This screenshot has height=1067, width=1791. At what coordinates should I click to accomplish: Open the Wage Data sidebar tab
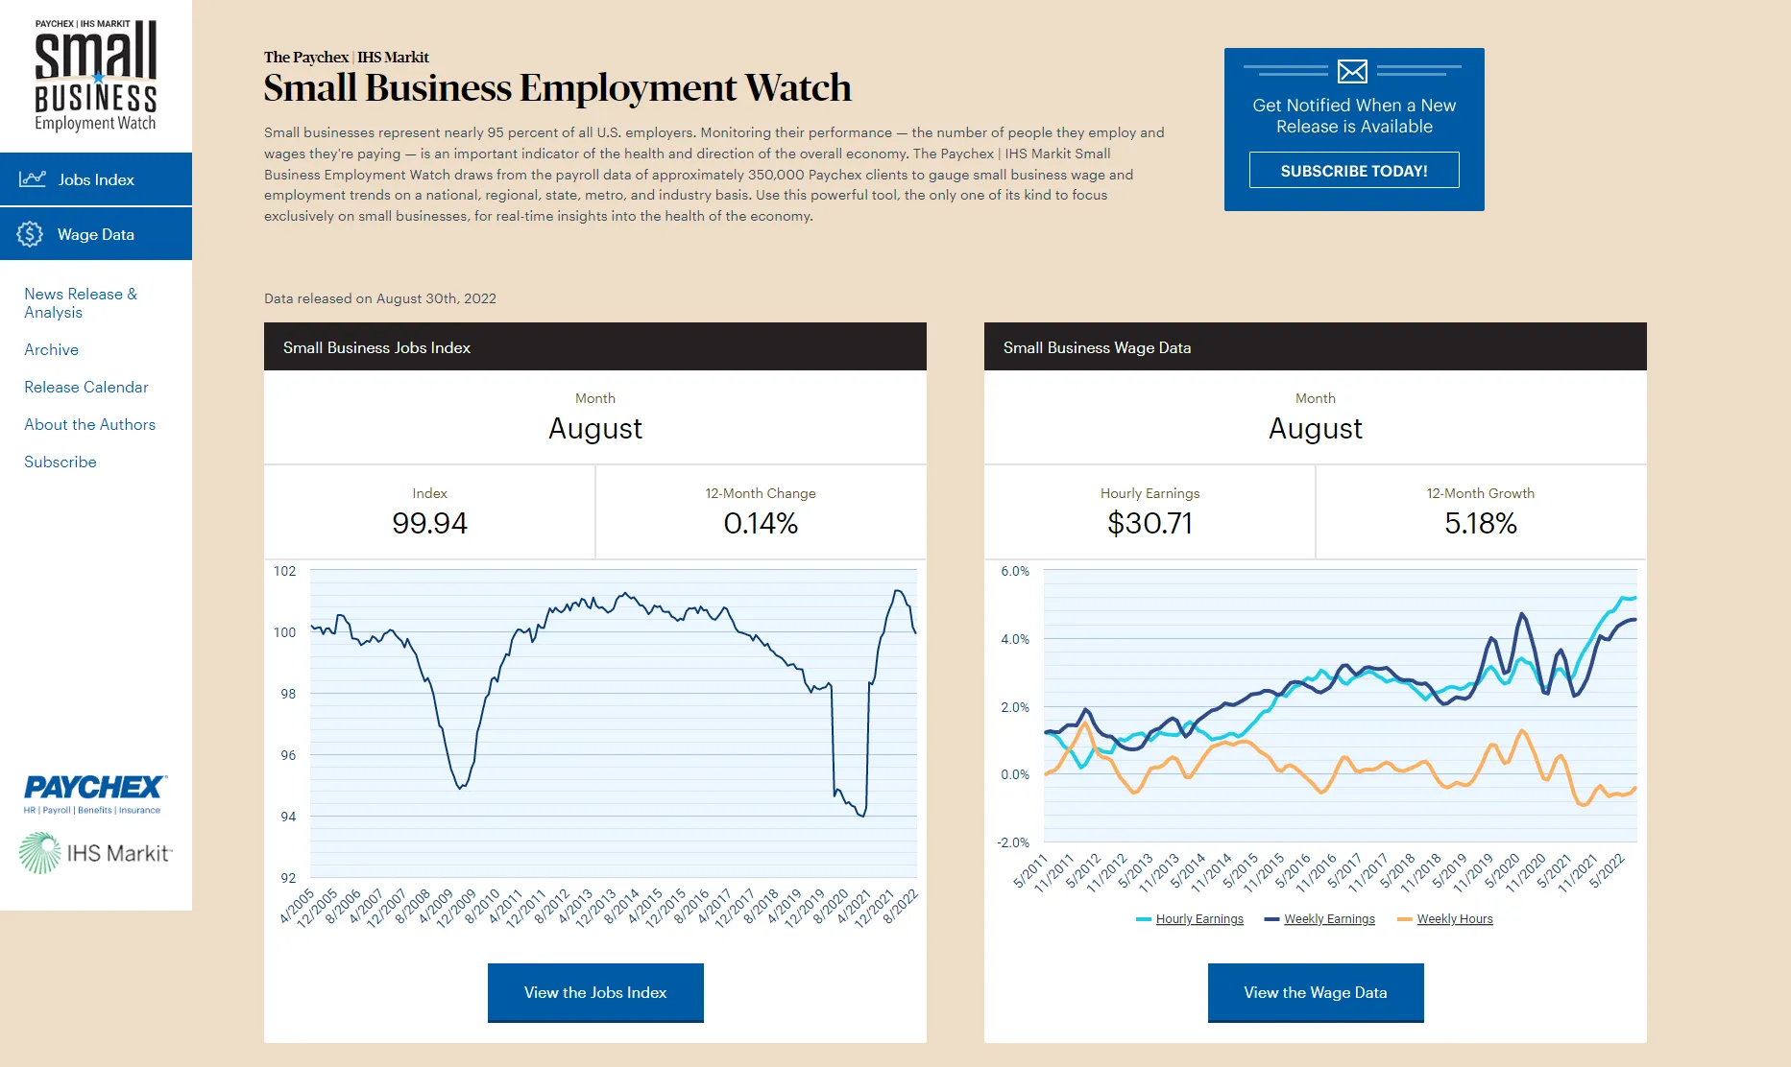coord(96,234)
